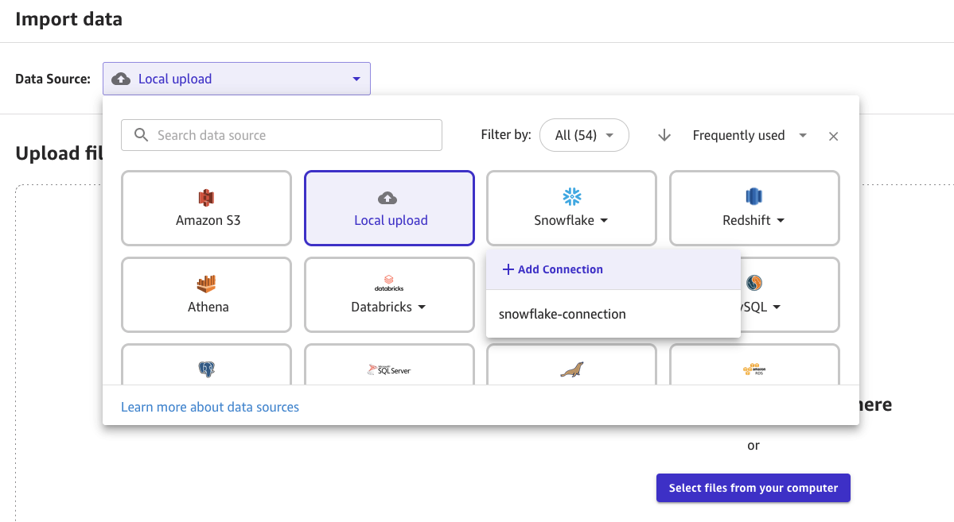Expand the MySQL connections arrow
Screen dimensions: 954x522
point(777,307)
